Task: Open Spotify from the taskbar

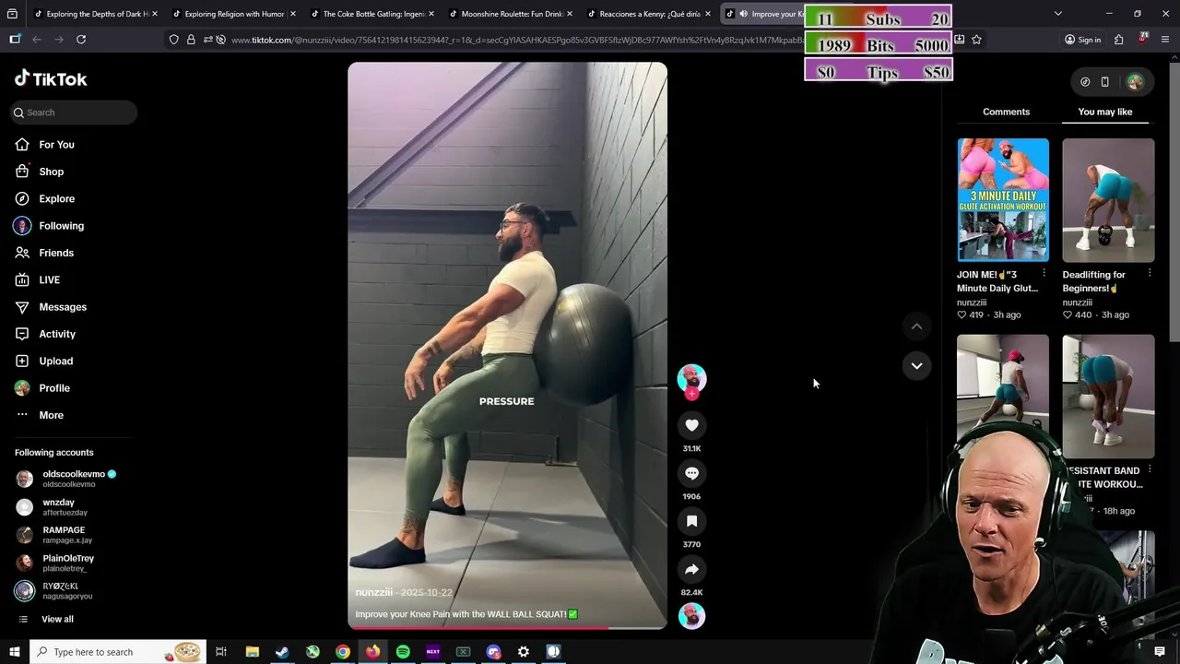Action: coord(403,652)
